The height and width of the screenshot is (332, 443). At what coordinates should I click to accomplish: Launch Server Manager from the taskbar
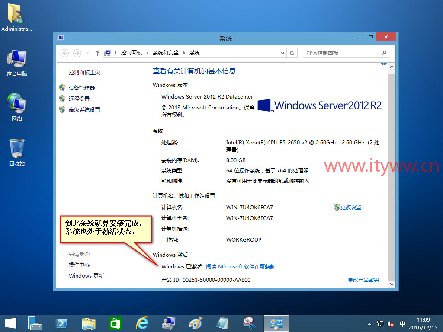click(35, 323)
